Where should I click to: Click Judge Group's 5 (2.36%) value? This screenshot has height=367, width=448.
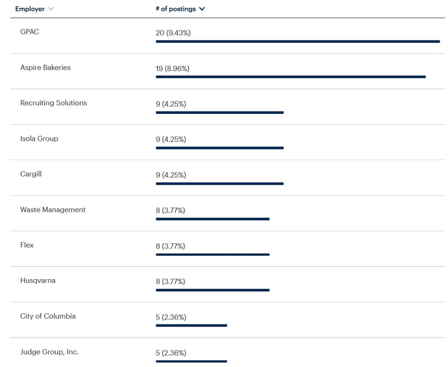coord(171,353)
